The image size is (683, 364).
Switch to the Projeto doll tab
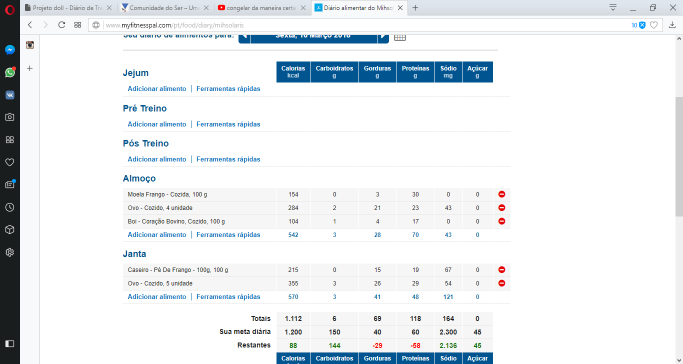pos(67,8)
